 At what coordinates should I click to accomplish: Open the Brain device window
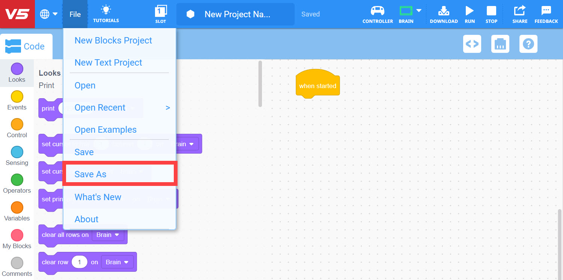406,14
